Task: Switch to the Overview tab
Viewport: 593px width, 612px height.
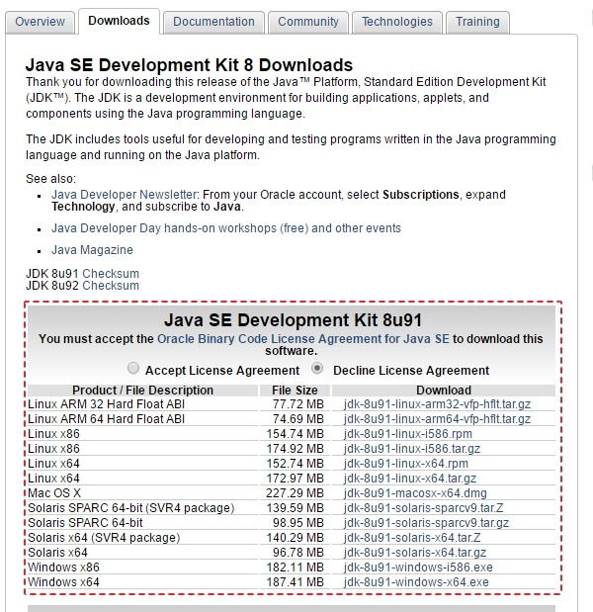Action: [40, 23]
